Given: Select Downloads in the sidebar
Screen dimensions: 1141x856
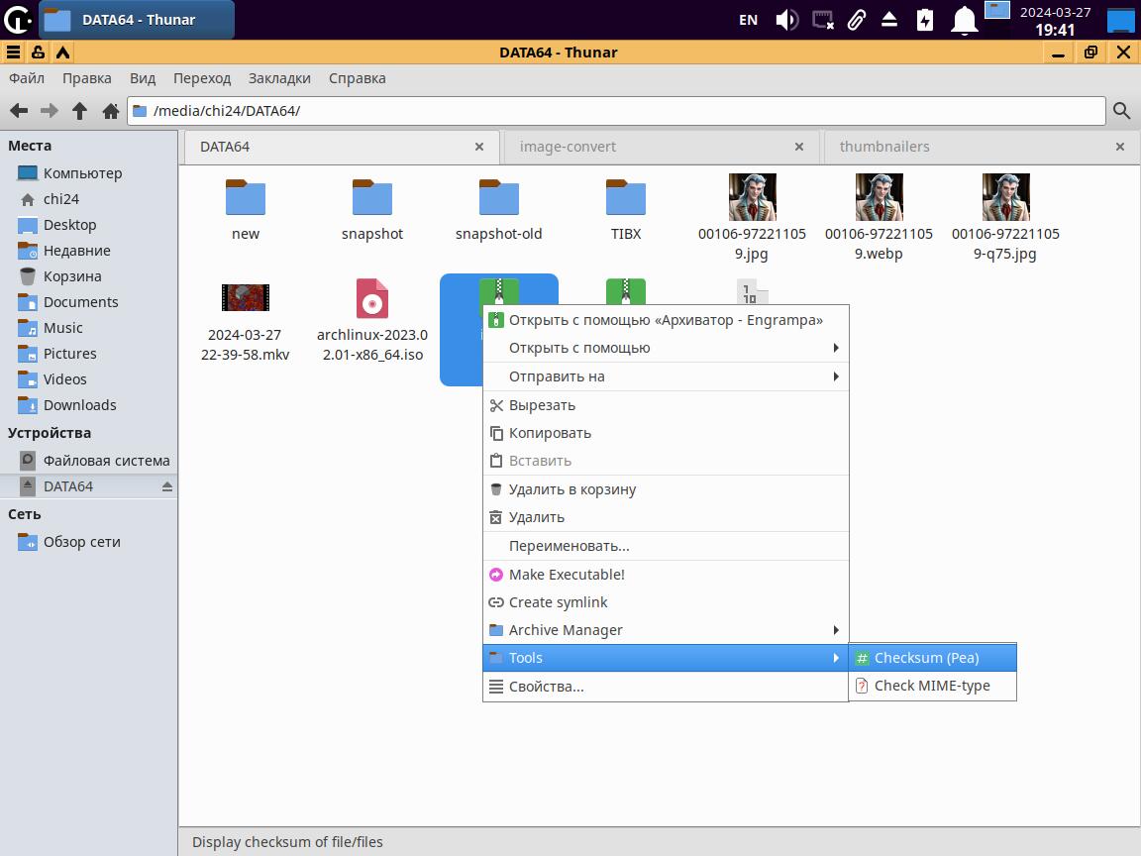Looking at the screenshot, I should 79,405.
